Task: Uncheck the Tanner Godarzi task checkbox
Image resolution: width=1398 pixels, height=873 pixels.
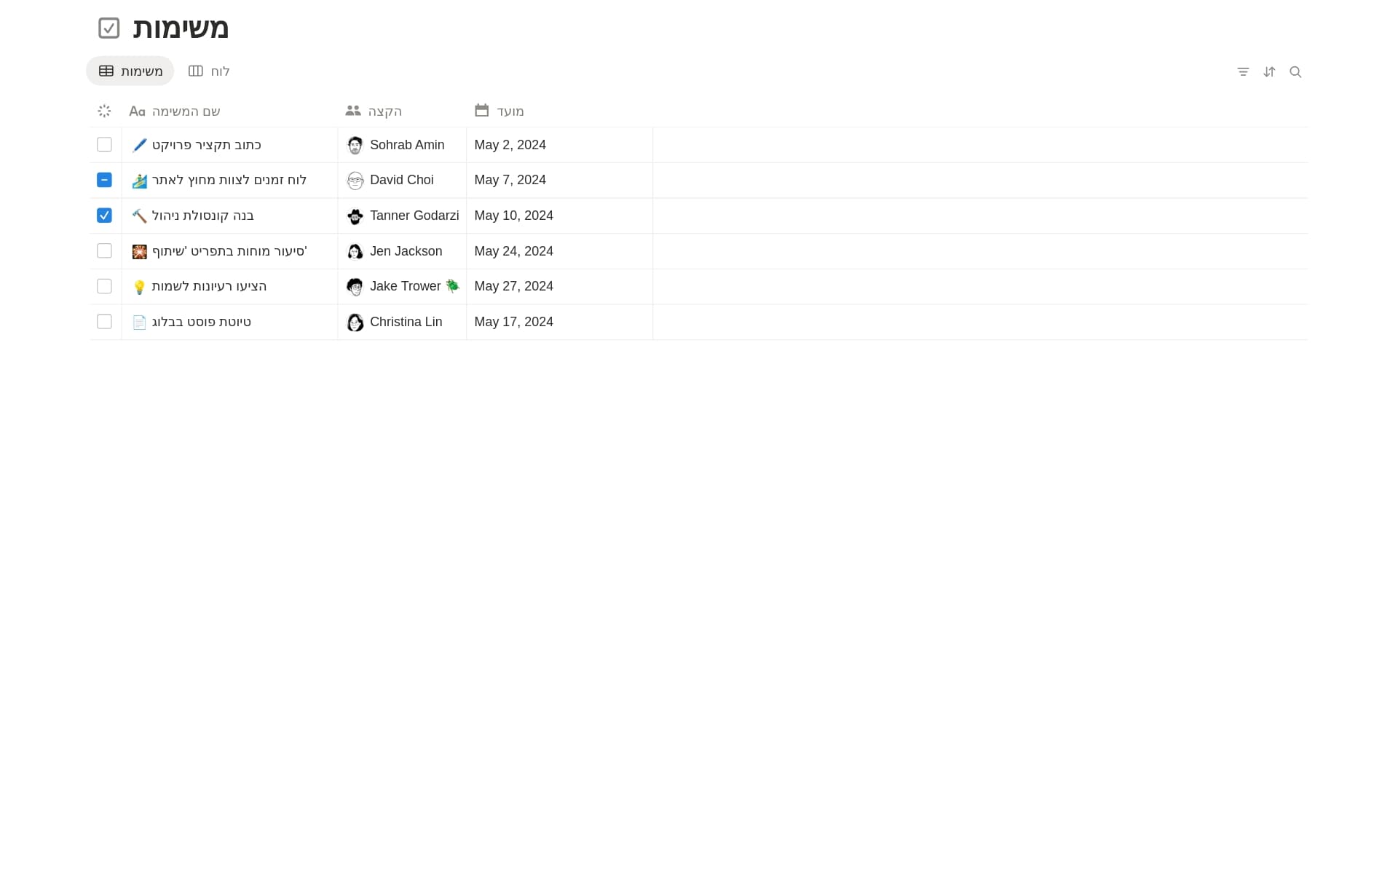Action: tap(104, 216)
